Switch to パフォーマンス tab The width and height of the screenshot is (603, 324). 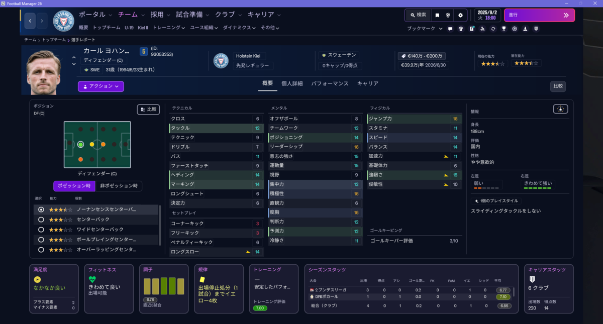click(x=330, y=83)
